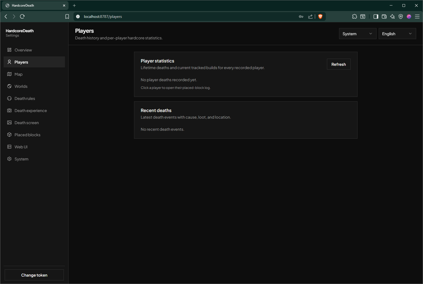Click the Death experience camera icon

coord(9,110)
